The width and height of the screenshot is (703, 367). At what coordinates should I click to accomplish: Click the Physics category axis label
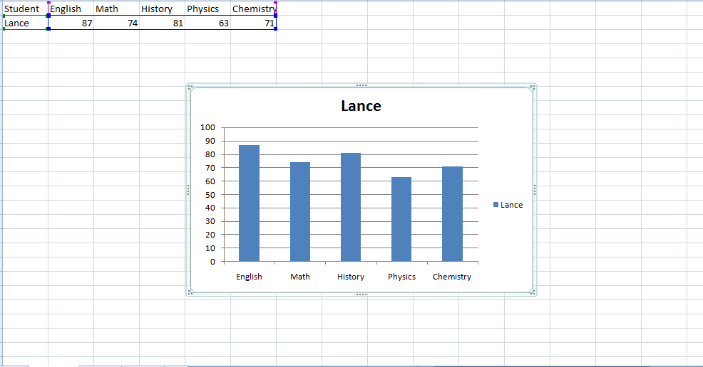click(401, 277)
